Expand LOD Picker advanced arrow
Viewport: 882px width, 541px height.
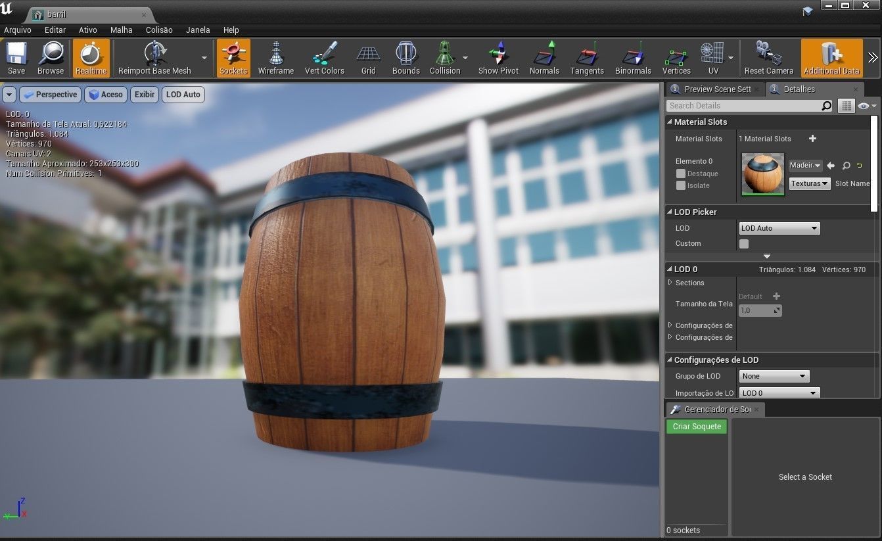[766, 256]
